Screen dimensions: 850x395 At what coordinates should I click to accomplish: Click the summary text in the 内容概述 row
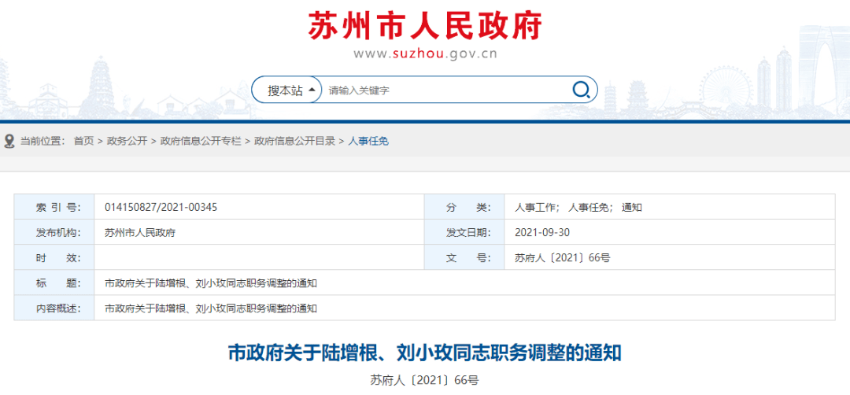(x=211, y=308)
